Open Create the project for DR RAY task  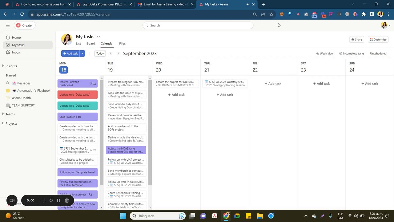pyautogui.click(x=176, y=84)
